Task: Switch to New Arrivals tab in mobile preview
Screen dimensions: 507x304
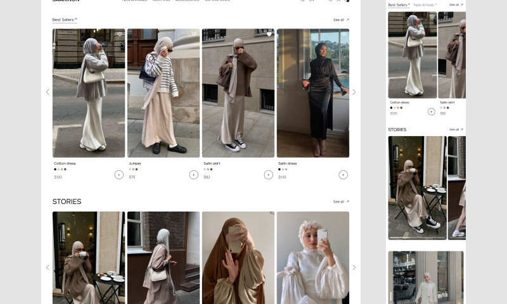Action: point(425,5)
